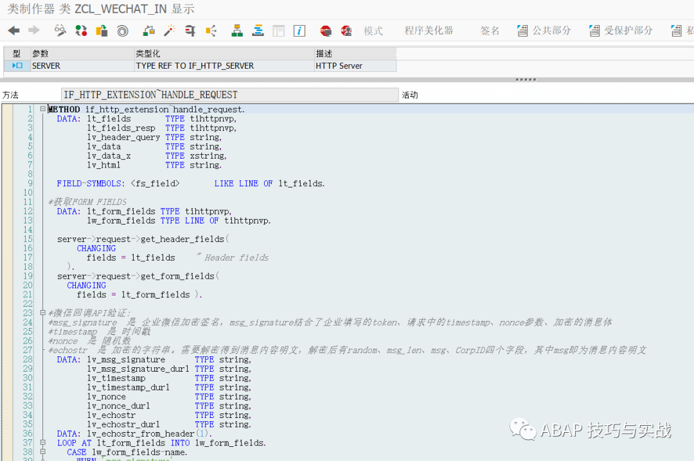Click the lv_header_query declaration
The width and height of the screenshot is (694, 461).
(x=154, y=137)
